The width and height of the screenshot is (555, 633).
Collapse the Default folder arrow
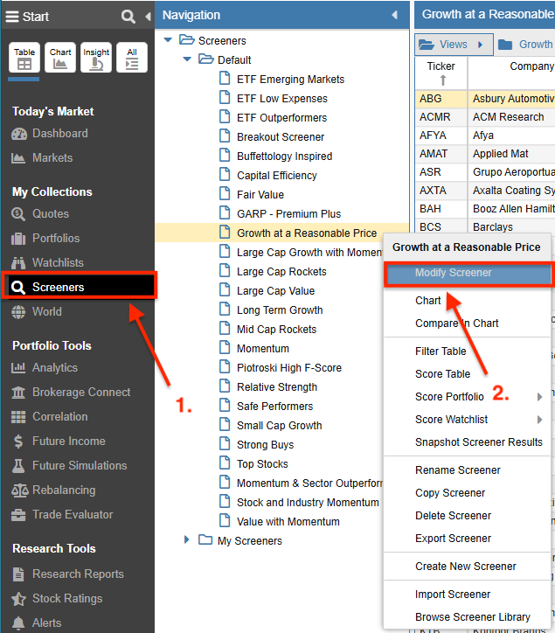pyautogui.click(x=187, y=59)
